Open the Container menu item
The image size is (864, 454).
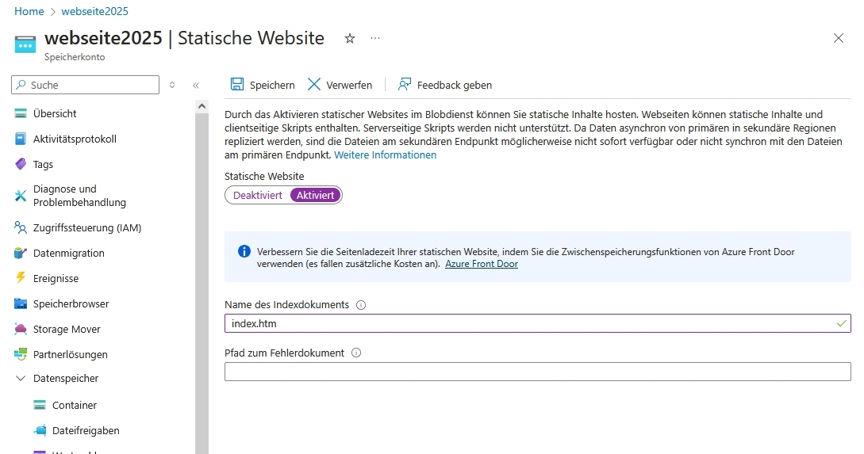[x=75, y=405]
